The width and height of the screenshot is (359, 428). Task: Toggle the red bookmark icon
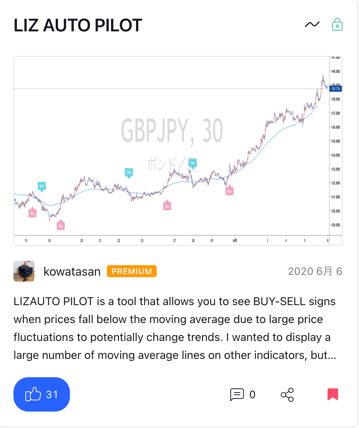click(x=332, y=394)
